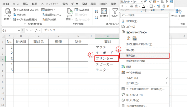This screenshot has width=187, height=107.
Task: Select the cell containing マウス
Action: pyautogui.click(x=107, y=47)
